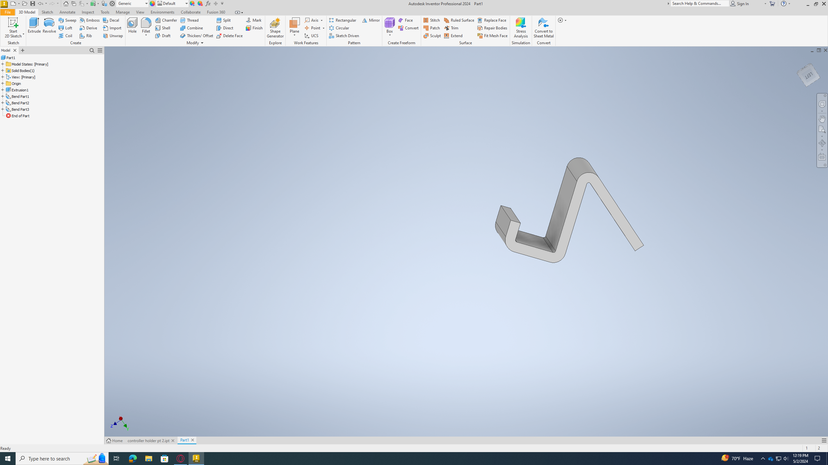Select the Shell tool

point(163,28)
